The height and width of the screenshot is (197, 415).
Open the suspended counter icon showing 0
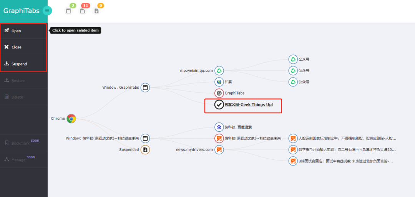(96, 11)
